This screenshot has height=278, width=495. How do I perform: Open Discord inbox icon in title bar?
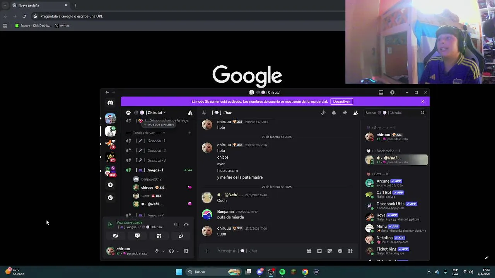click(x=381, y=93)
